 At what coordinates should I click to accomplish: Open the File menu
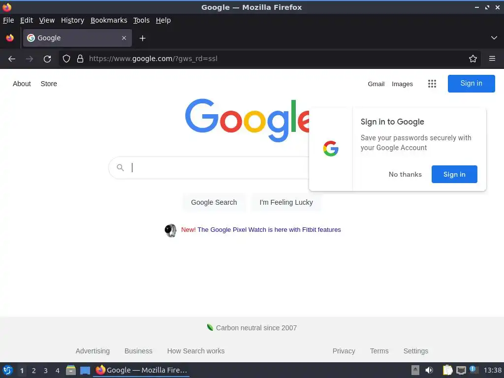(8, 20)
